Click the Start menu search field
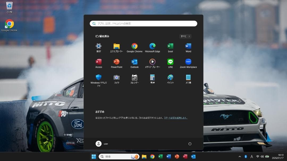Screen dimensions: 287x161 tap(143, 23)
